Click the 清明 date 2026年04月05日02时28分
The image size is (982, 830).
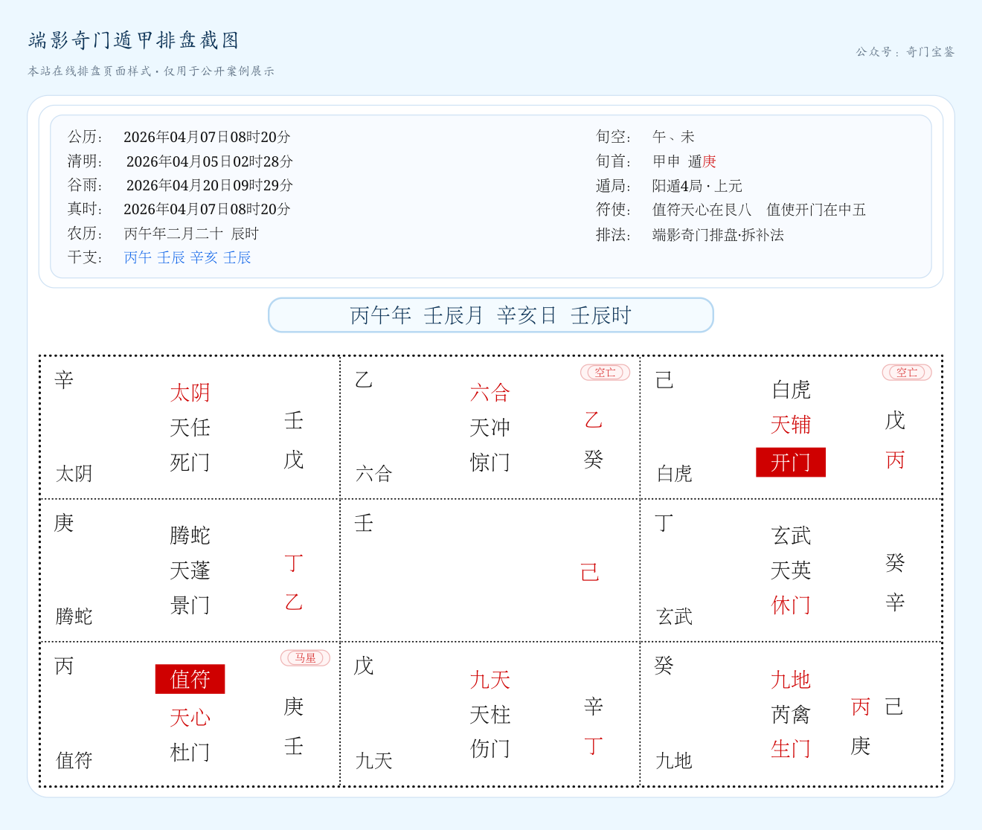point(209,161)
